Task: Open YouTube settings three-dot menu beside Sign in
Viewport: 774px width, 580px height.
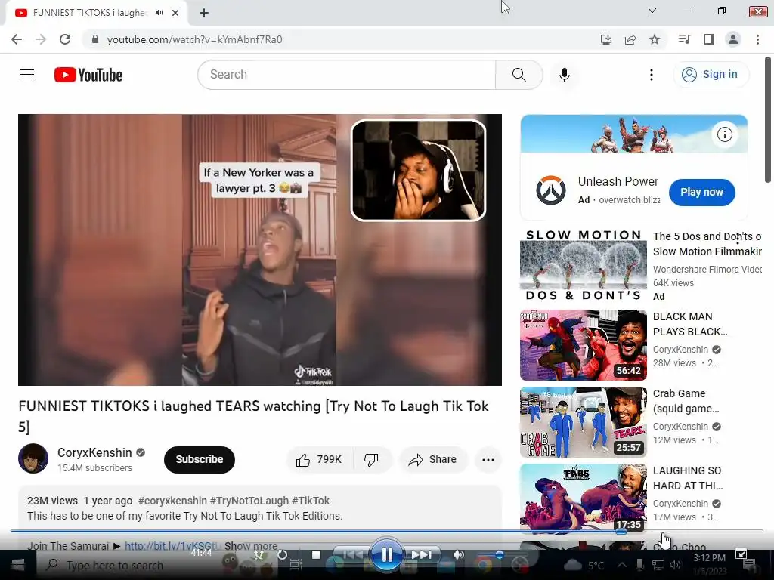Action: tap(651, 75)
